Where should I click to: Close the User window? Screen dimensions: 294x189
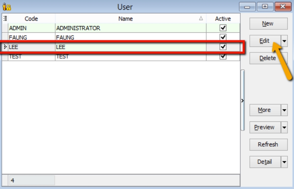click(x=283, y=7)
